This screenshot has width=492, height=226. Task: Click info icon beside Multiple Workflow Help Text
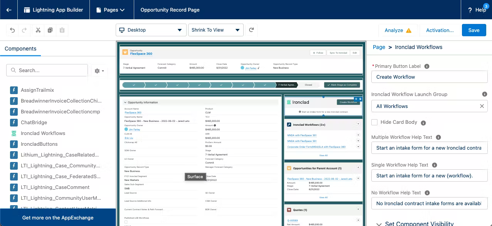438,137
